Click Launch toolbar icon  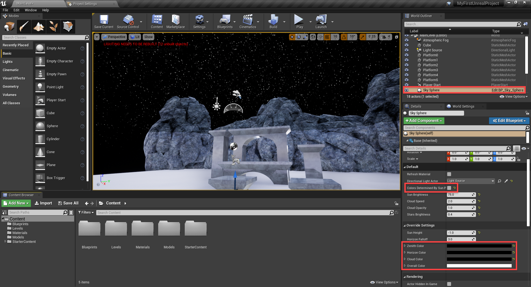point(321,22)
